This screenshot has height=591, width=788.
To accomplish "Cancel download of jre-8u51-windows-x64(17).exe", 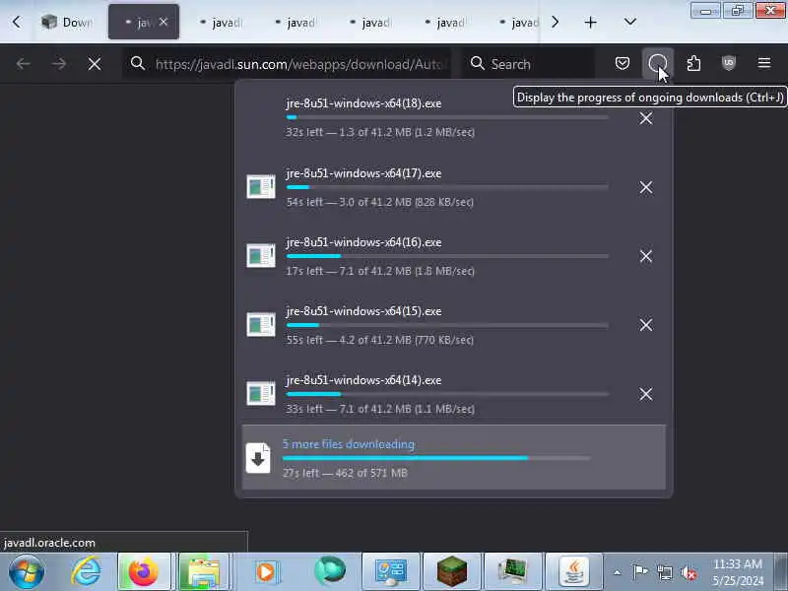I will pos(646,187).
